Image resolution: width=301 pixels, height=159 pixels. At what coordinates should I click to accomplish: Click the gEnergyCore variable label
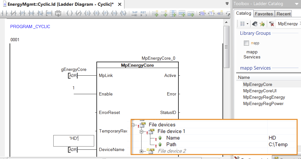[73, 70]
